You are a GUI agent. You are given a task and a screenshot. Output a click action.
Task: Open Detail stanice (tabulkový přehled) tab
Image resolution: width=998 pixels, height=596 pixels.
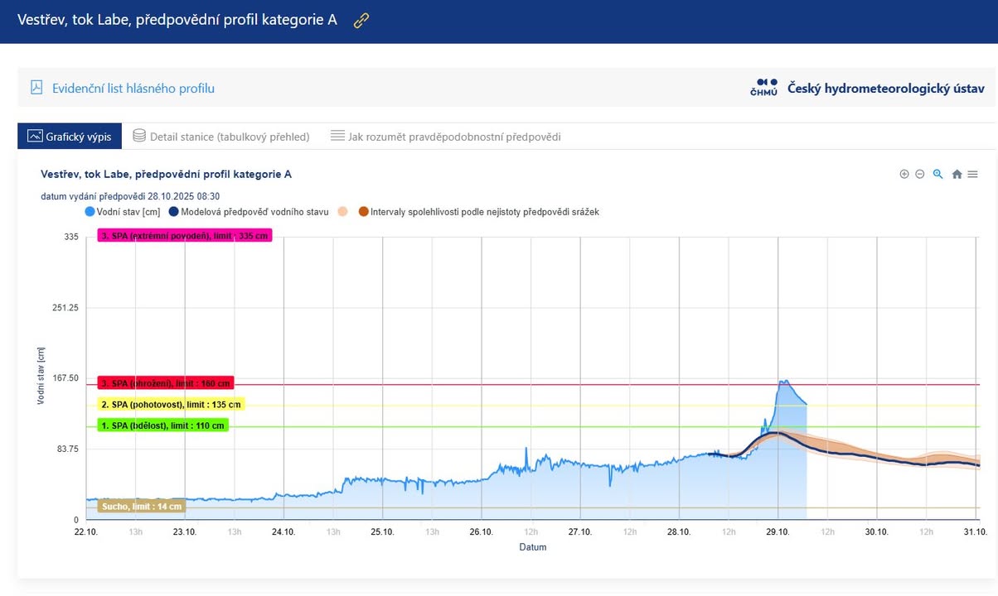click(230, 137)
